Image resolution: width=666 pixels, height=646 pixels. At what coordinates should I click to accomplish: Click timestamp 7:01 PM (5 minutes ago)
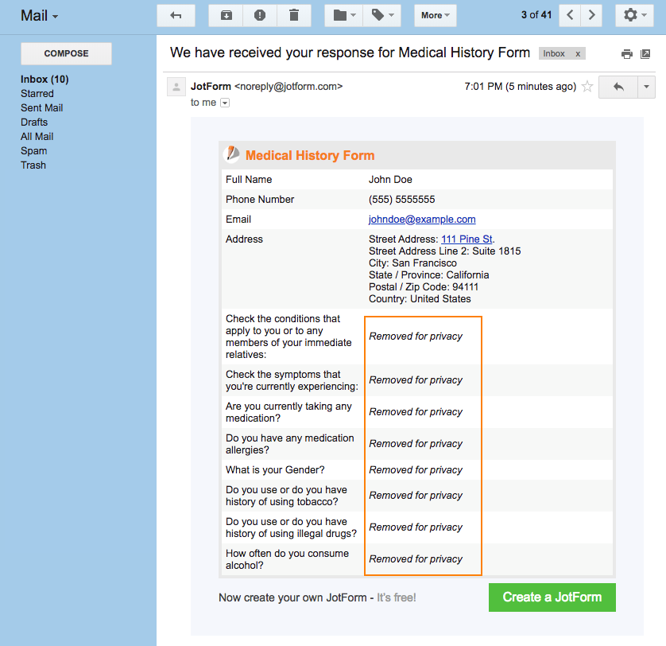click(520, 87)
